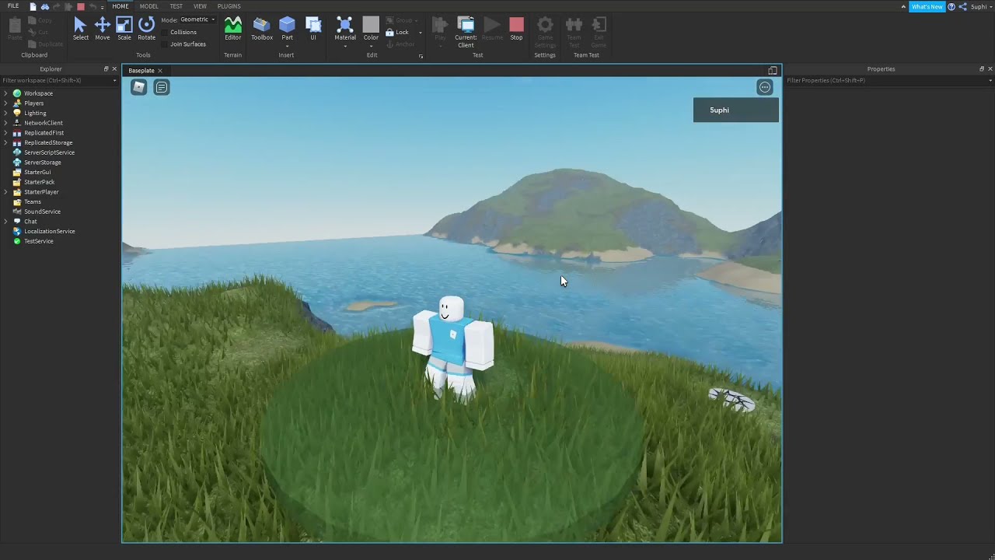Open the Mode Geometric dropdown
Screen dimensions: 995x560
(x=197, y=19)
